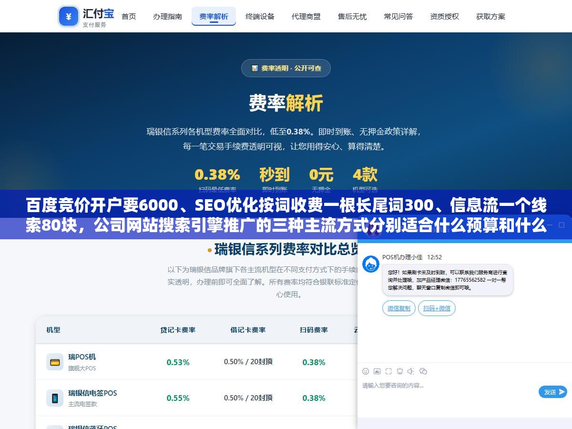The width and height of the screenshot is (572, 429).
Task: Open the 售后无忧 nav item
Action: pyautogui.click(x=352, y=16)
